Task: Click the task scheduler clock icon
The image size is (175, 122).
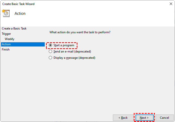Action: (6, 13)
